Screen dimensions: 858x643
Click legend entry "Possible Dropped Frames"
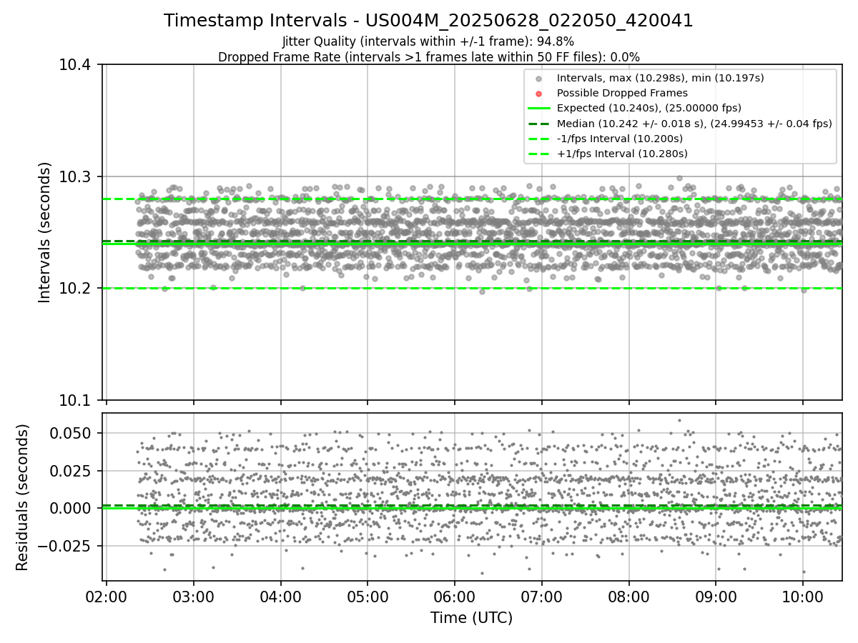pyautogui.click(x=622, y=93)
